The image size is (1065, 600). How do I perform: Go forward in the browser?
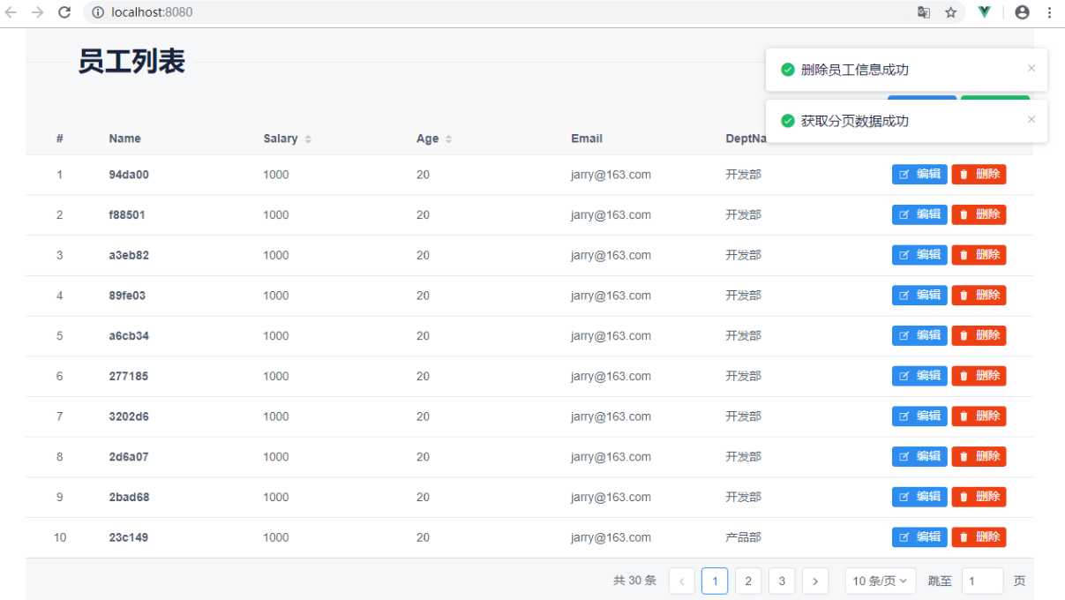pos(37,12)
